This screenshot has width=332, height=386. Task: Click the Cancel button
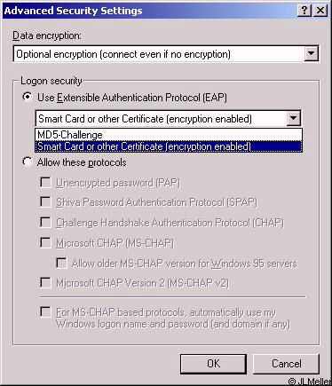point(286,364)
